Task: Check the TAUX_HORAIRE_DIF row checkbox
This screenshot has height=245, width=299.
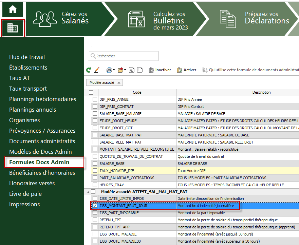Action: pyautogui.click(x=95, y=171)
